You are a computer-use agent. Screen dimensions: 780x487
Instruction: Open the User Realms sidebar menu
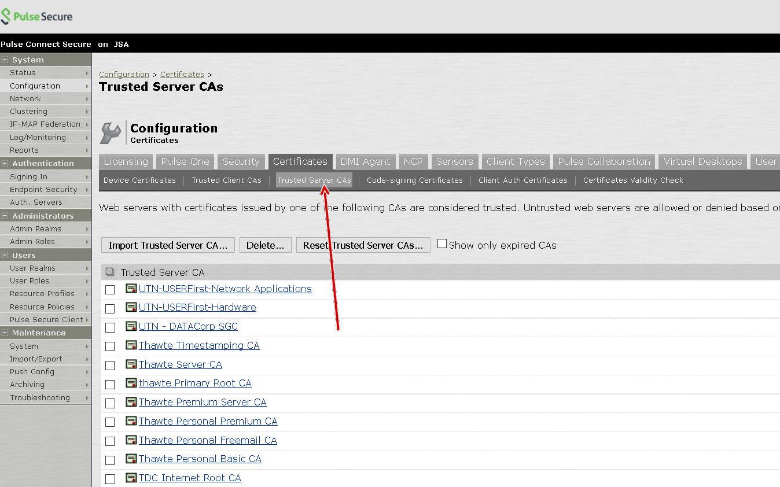coord(46,268)
